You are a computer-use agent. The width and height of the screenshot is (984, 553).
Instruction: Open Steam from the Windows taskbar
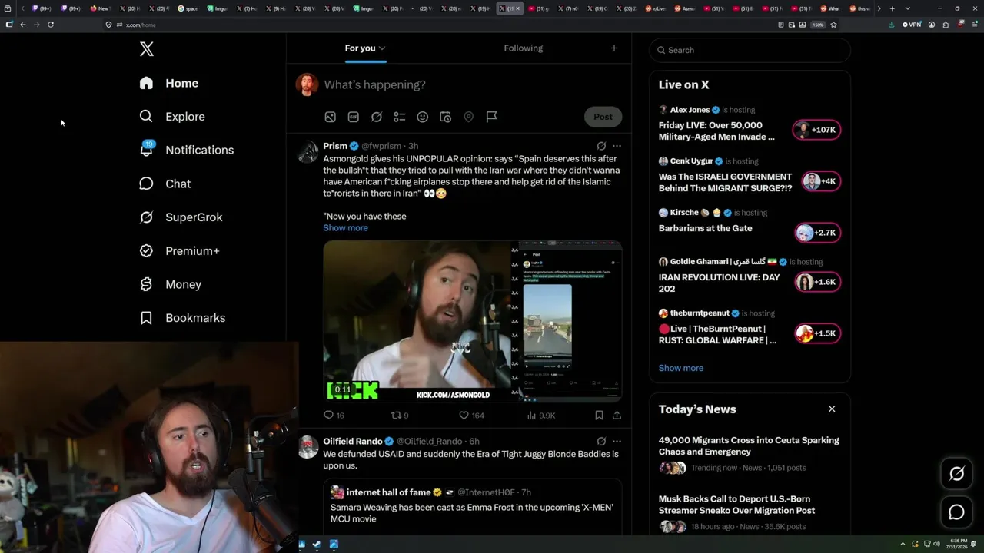tap(317, 545)
